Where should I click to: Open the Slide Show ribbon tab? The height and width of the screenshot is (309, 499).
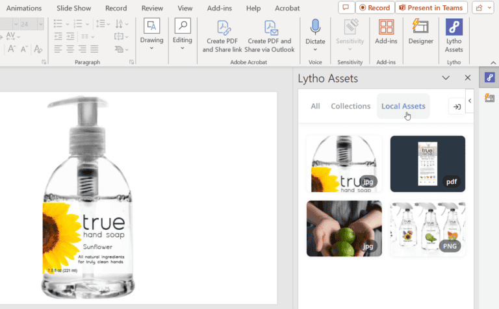[74, 8]
